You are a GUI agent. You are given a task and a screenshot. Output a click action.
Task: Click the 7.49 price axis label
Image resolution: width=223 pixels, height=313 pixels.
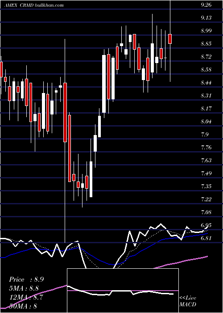point(206,173)
